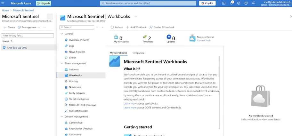Open the portal settings gear
292x136 pixels.
coord(239,3)
